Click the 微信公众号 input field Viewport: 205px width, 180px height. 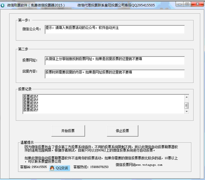click(x=114, y=29)
